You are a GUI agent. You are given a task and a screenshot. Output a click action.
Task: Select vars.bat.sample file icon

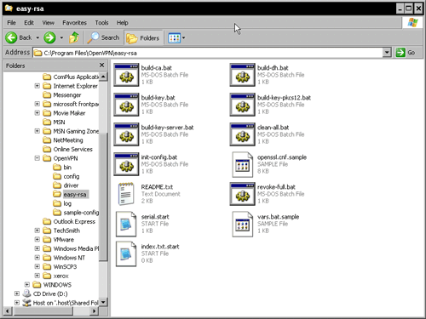tap(242, 224)
